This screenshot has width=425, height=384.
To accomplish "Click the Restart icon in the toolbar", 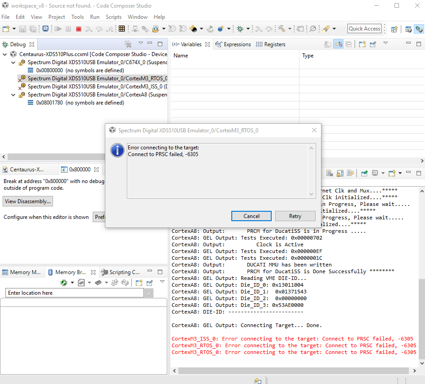I will [x=210, y=29].
